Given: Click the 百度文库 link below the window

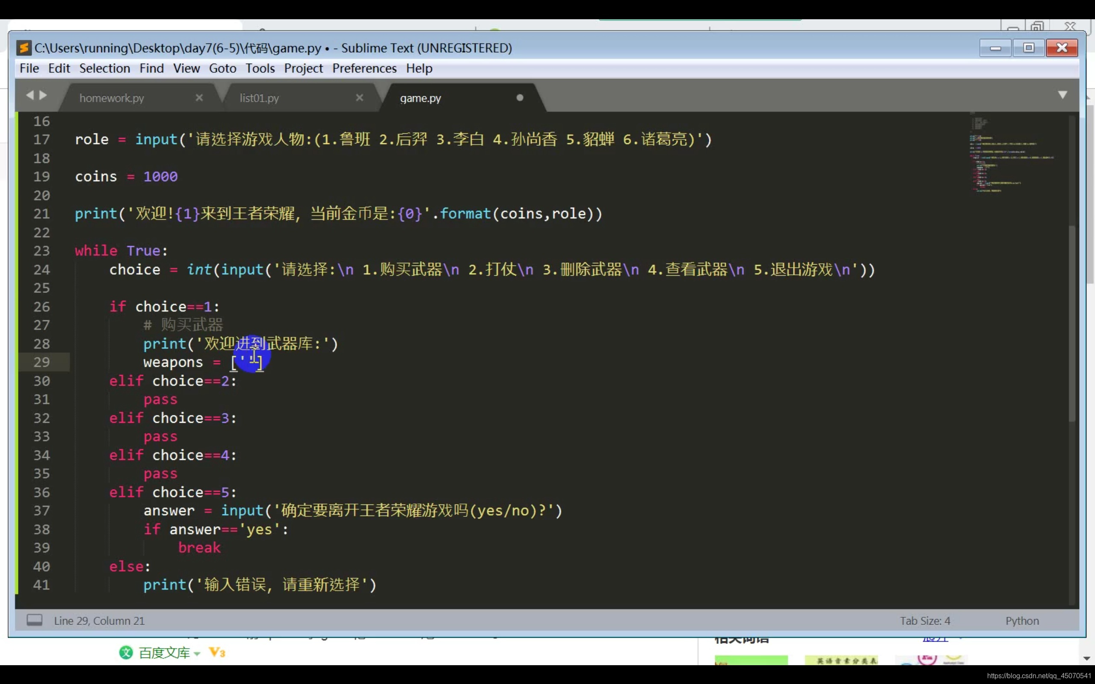Looking at the screenshot, I should point(164,653).
